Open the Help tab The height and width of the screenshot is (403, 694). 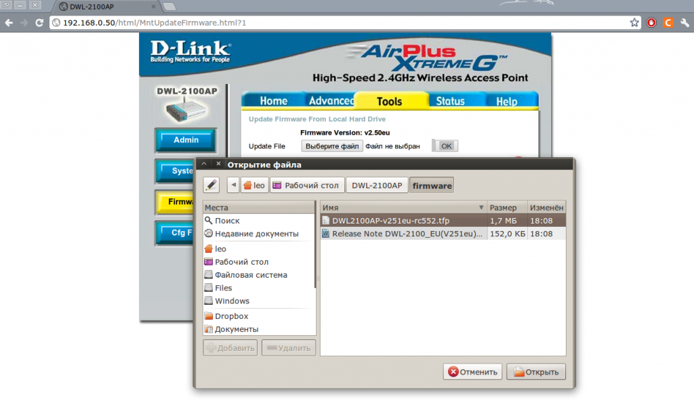click(506, 102)
